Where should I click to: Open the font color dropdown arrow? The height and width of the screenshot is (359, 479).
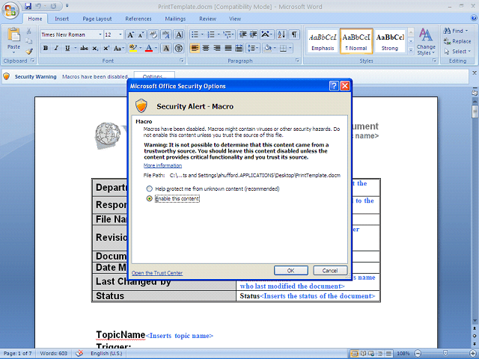pos(156,48)
